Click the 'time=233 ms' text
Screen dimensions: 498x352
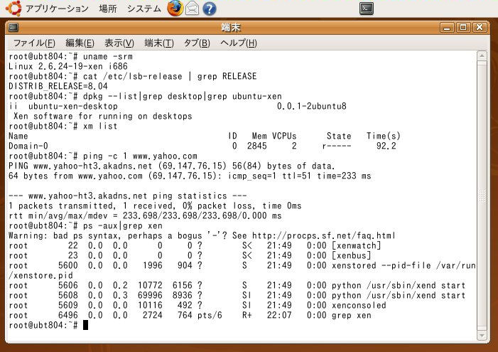pos(344,176)
